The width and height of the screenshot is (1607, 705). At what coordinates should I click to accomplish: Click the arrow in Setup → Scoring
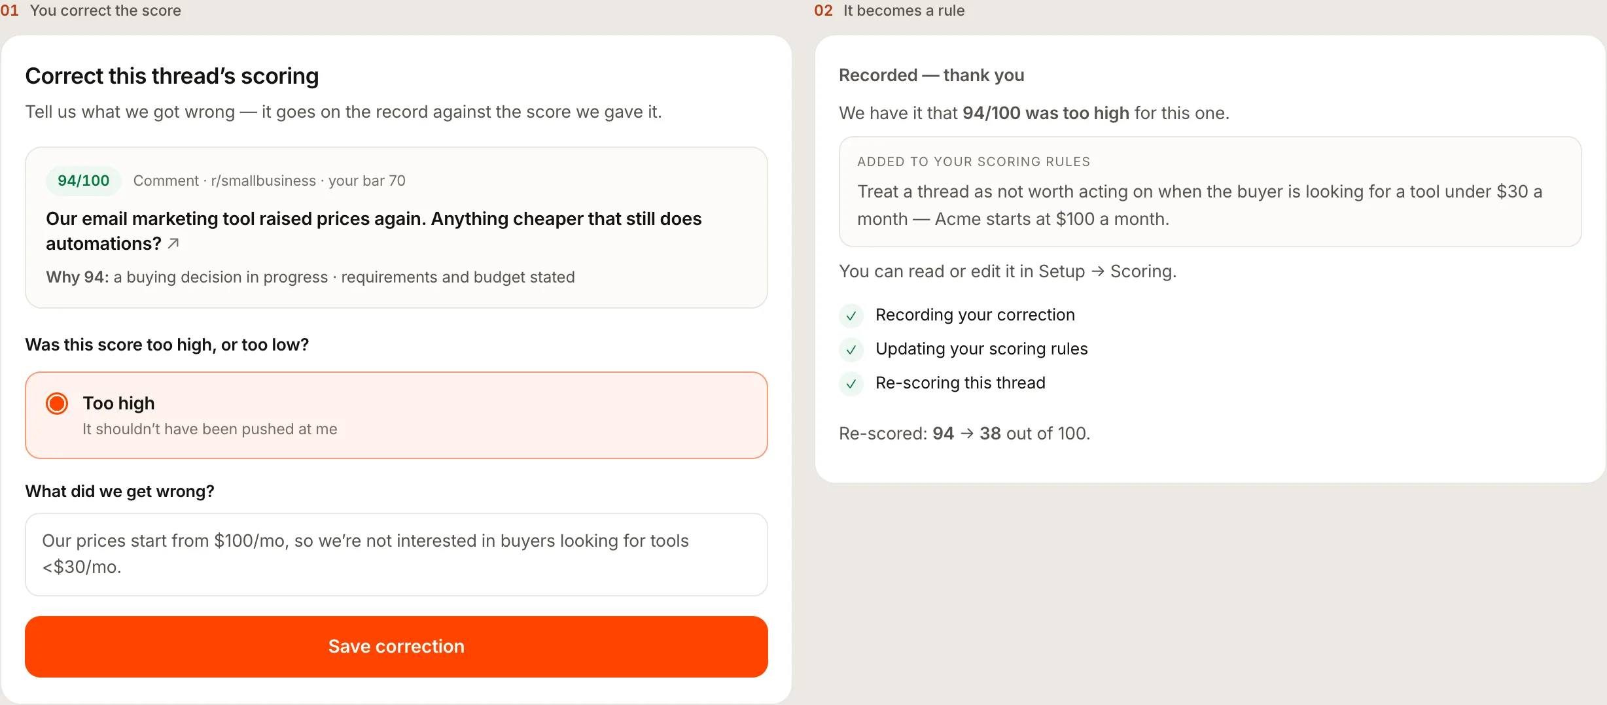tap(1098, 271)
